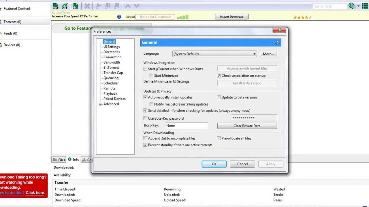This screenshot has height=207, width=369.
Task: Click Associate with torrent files button
Action: pos(247,68)
